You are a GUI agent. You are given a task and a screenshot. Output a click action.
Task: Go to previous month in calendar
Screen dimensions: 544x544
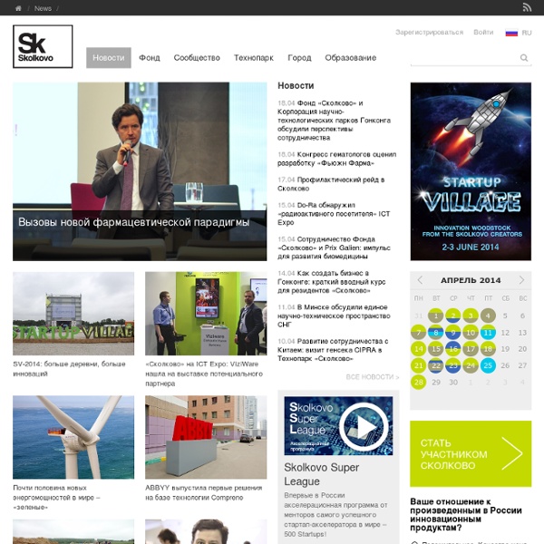pos(420,280)
